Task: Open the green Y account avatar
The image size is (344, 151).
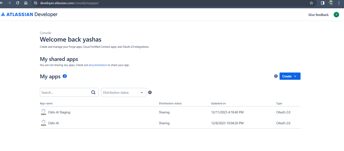Action: 336,15
